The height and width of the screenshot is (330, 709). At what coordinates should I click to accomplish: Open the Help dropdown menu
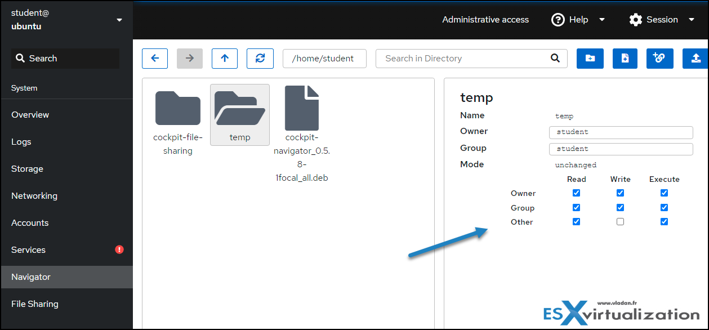pos(578,20)
